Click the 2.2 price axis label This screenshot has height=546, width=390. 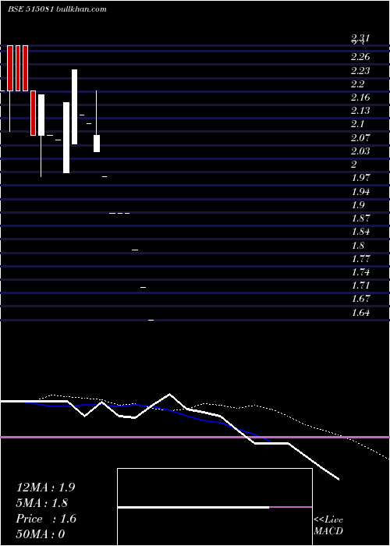(357, 84)
